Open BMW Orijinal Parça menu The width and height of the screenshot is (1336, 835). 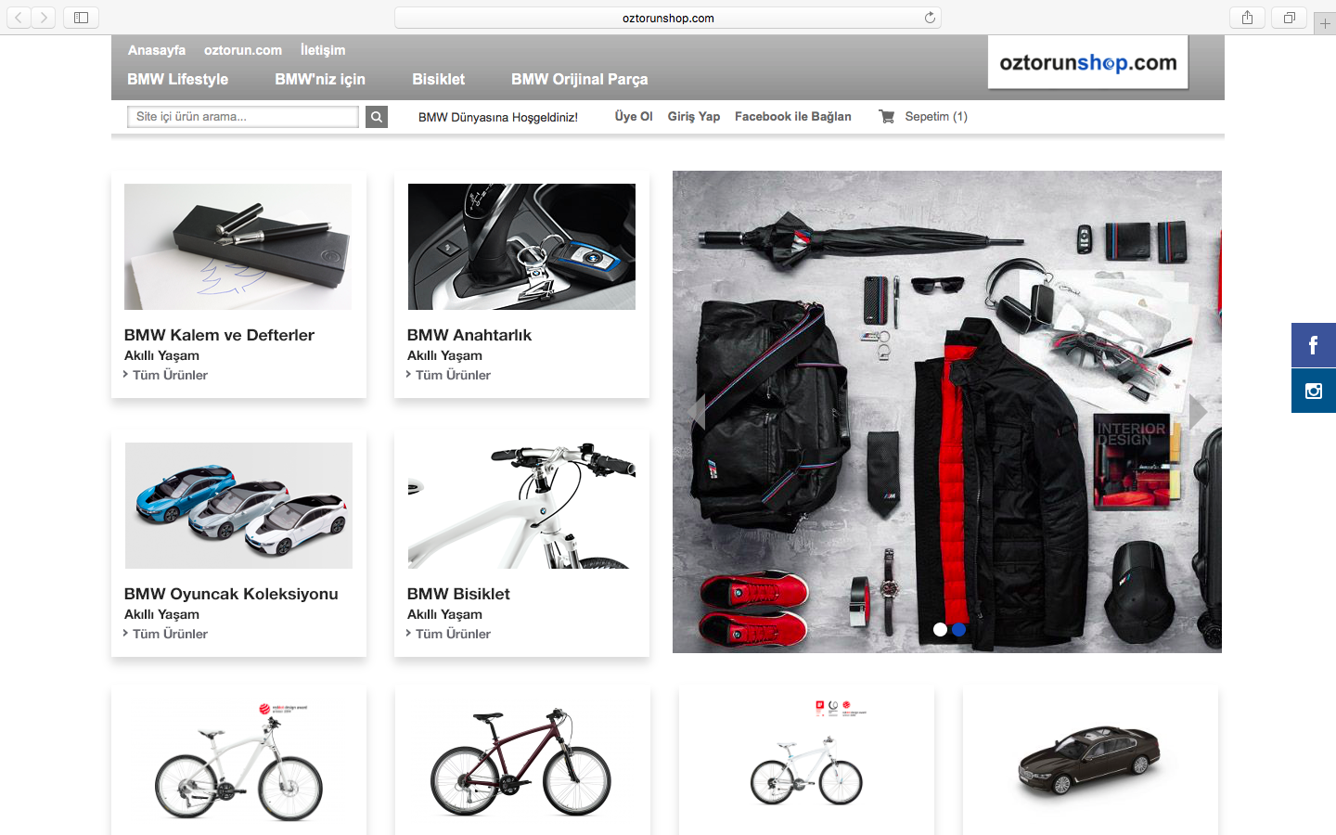(580, 80)
